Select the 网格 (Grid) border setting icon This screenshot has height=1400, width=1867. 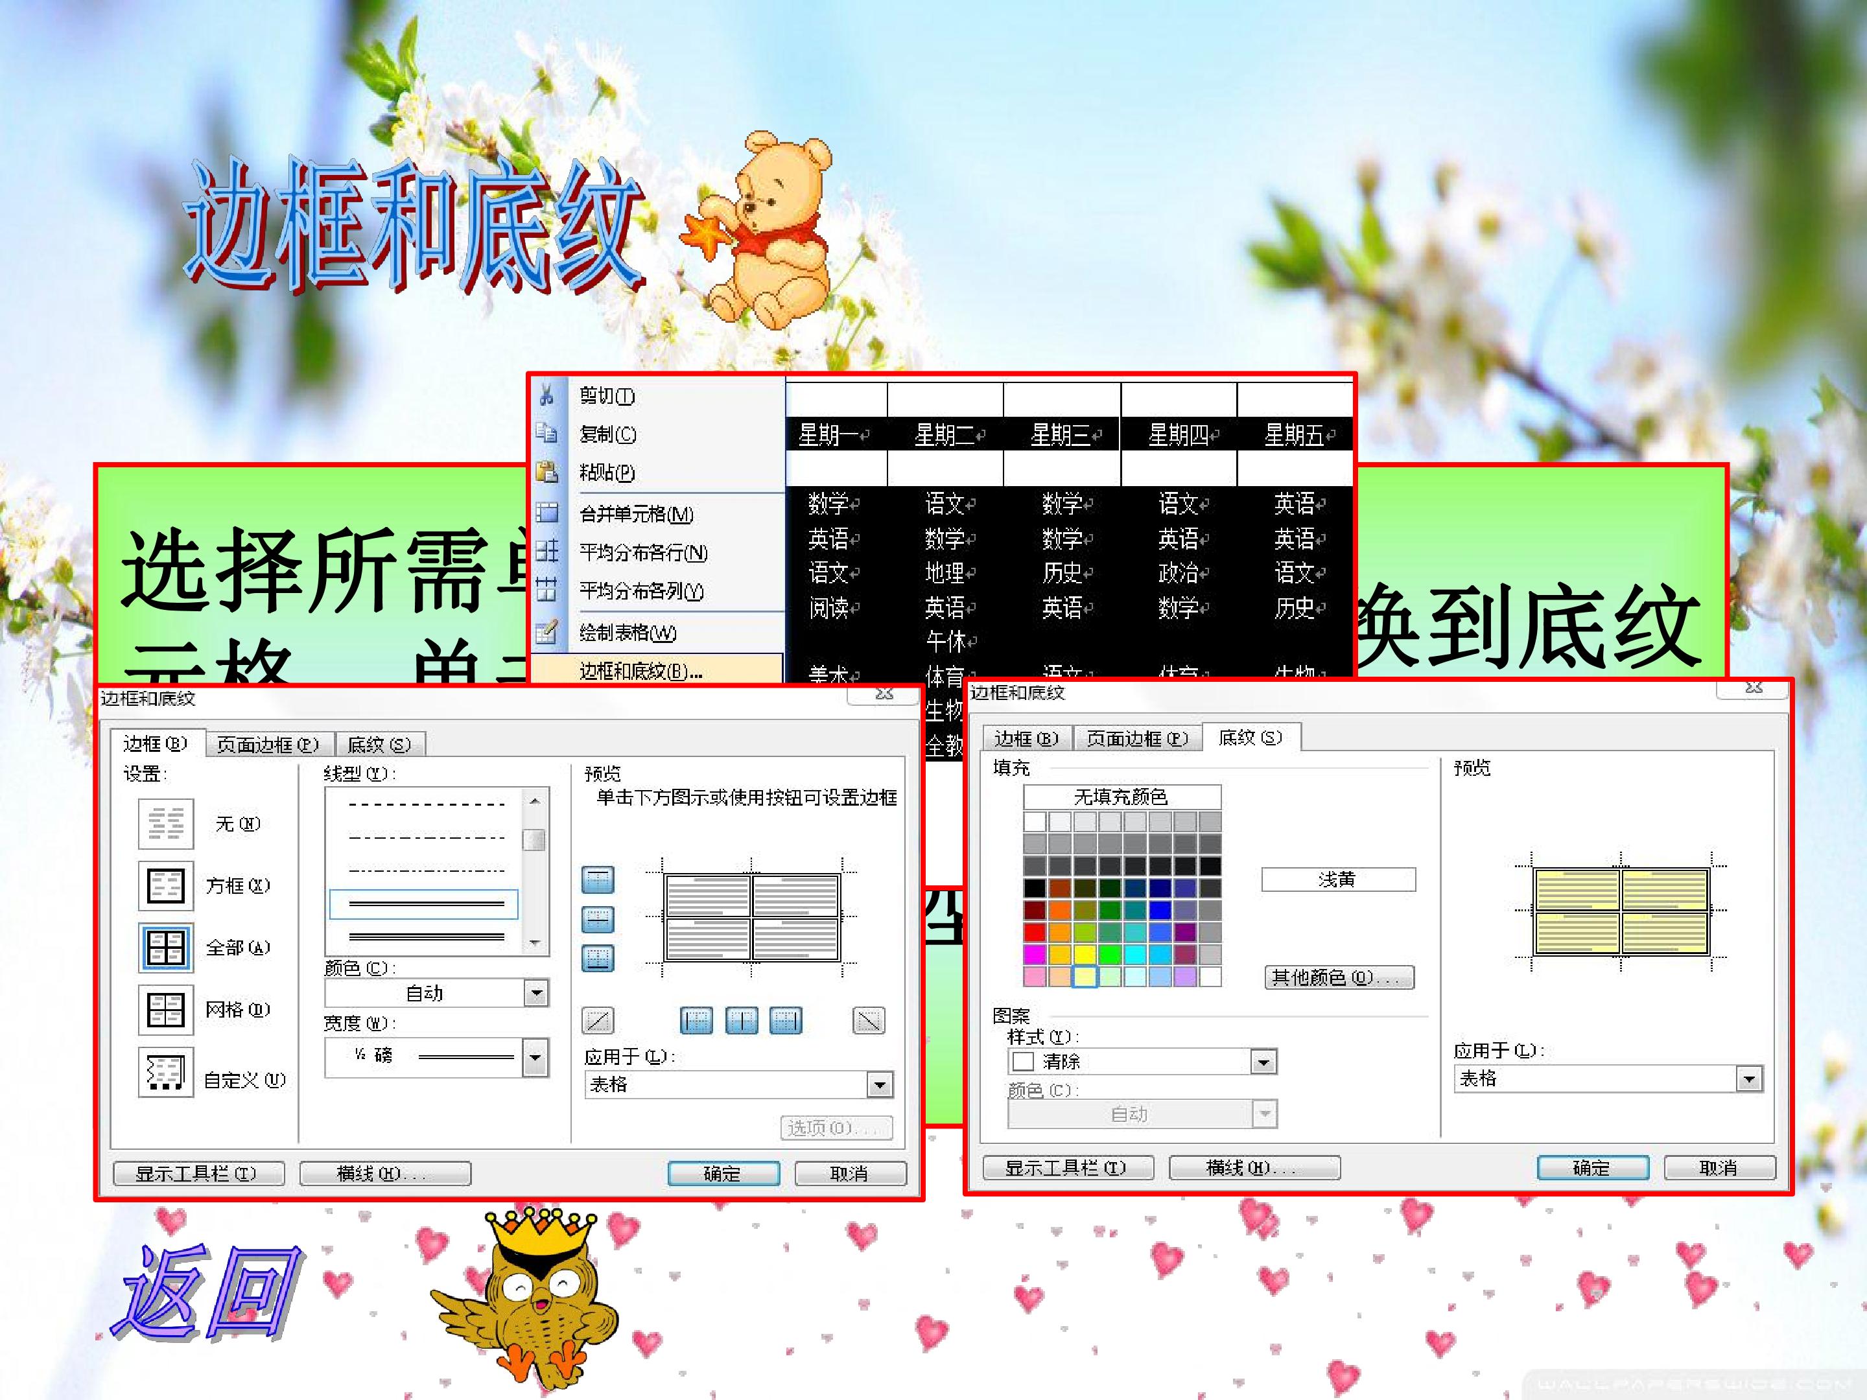[165, 1009]
